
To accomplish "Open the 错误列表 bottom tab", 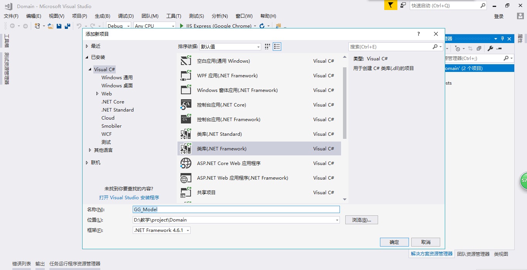I will 22,264.
